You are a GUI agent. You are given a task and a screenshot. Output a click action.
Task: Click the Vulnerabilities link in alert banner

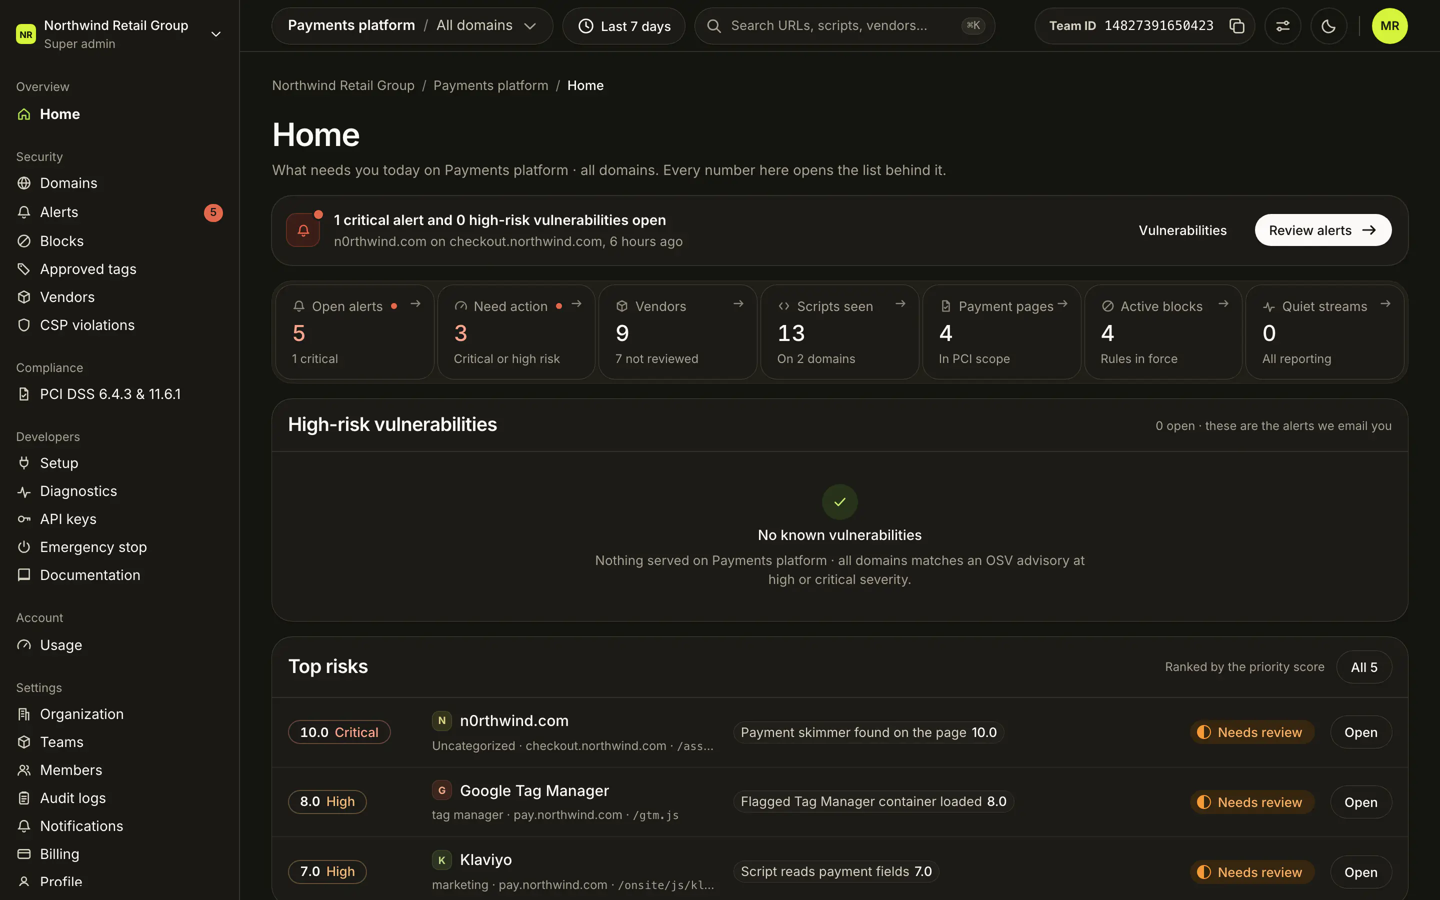(1182, 230)
